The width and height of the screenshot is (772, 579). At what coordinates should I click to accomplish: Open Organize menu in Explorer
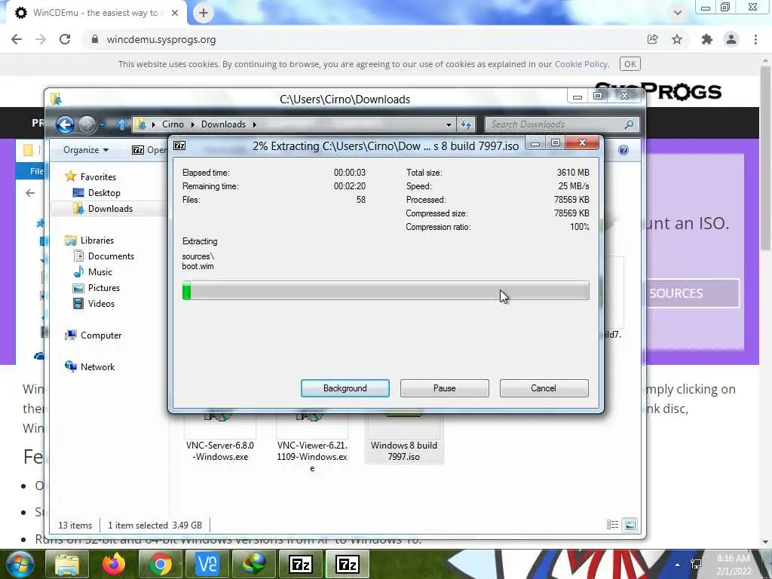click(86, 150)
